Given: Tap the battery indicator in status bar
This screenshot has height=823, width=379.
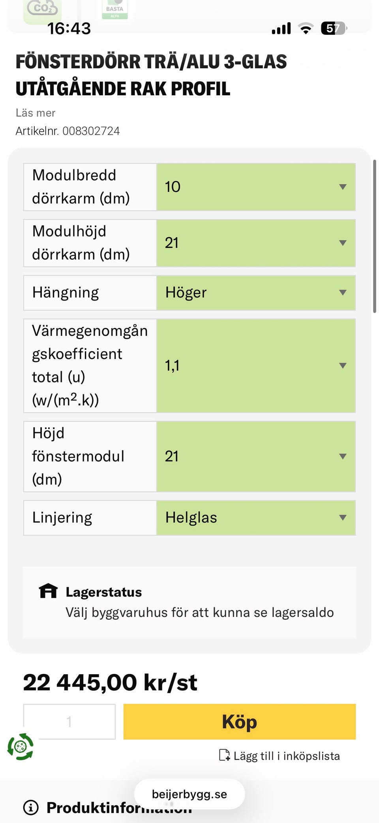Looking at the screenshot, I should click(x=334, y=28).
